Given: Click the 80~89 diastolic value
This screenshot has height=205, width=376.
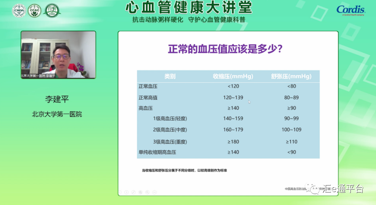Looking at the screenshot, I should [292, 98].
